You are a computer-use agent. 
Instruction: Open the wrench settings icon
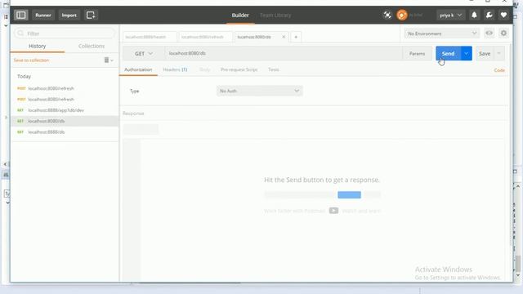pyautogui.click(x=489, y=15)
